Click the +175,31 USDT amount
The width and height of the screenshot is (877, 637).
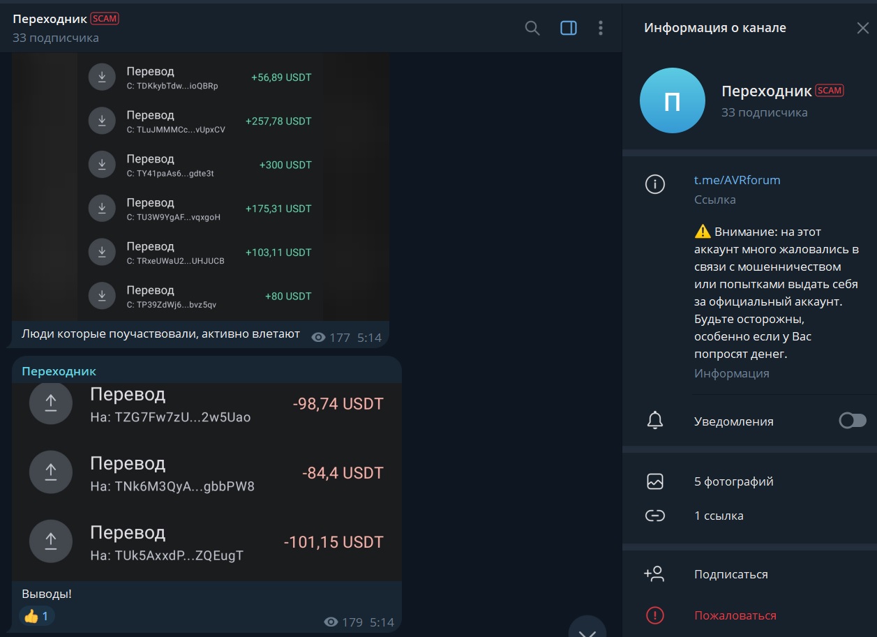[x=278, y=209]
